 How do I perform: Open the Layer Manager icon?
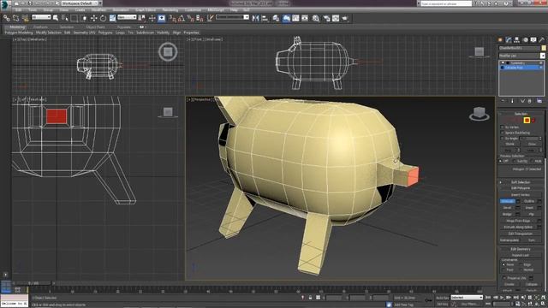(x=276, y=18)
